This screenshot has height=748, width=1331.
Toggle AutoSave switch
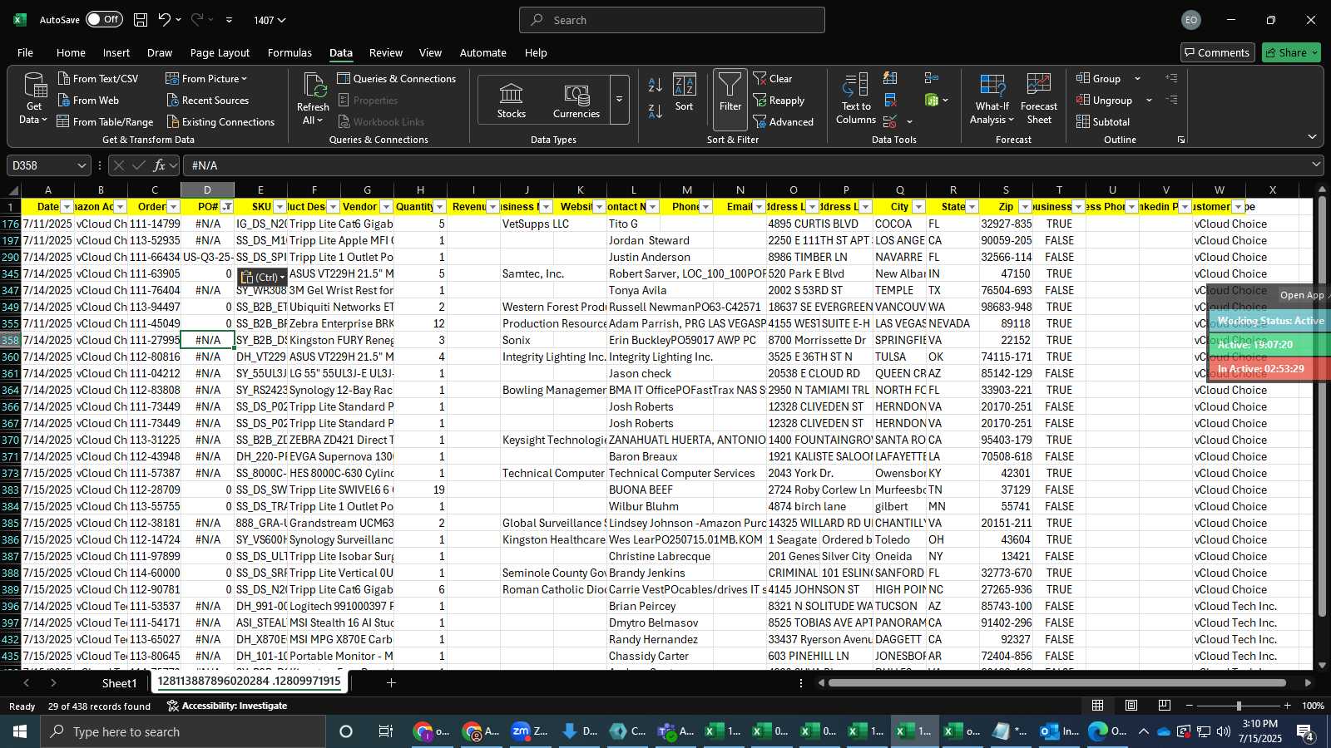pyautogui.click(x=104, y=19)
